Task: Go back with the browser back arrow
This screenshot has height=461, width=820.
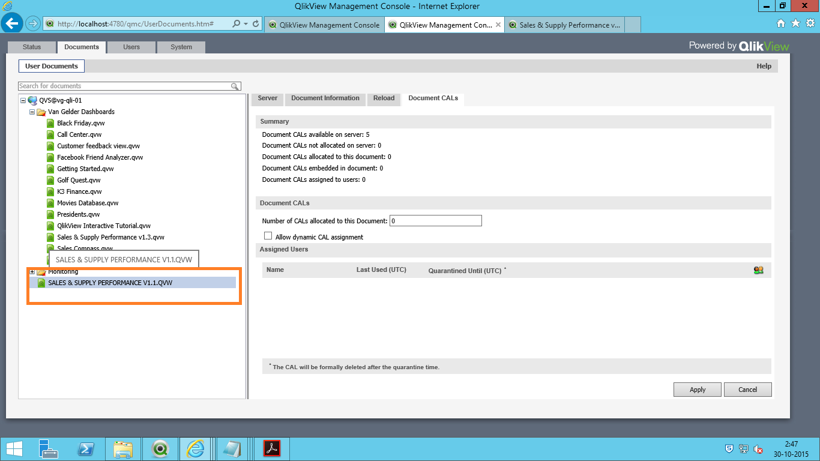Action: pyautogui.click(x=12, y=24)
